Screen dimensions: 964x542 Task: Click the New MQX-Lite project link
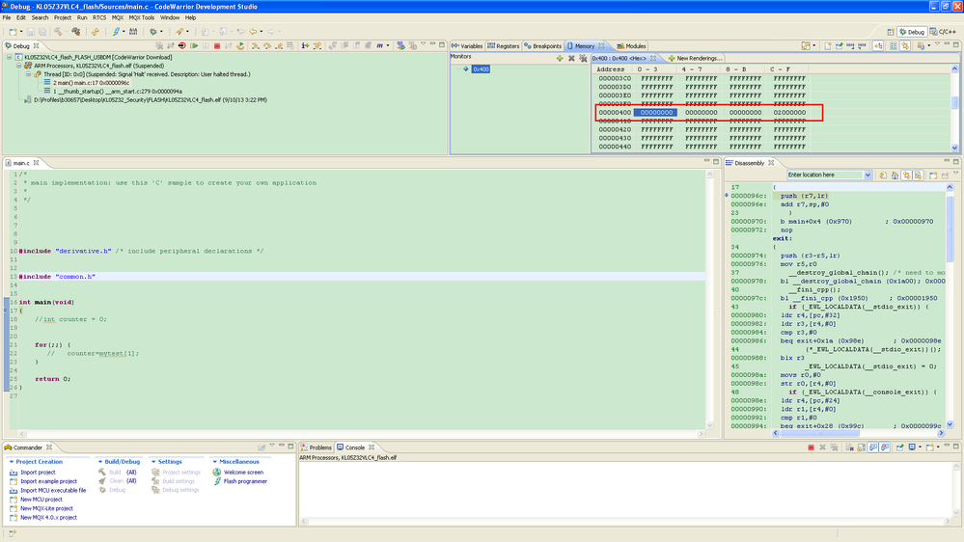tap(46, 509)
